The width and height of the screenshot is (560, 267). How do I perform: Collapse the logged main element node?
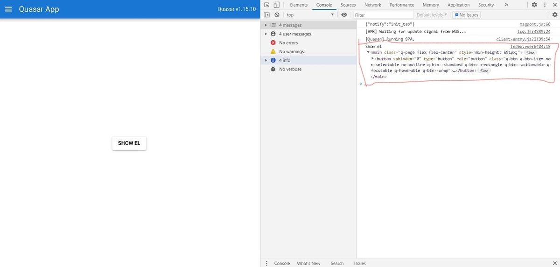(368, 52)
